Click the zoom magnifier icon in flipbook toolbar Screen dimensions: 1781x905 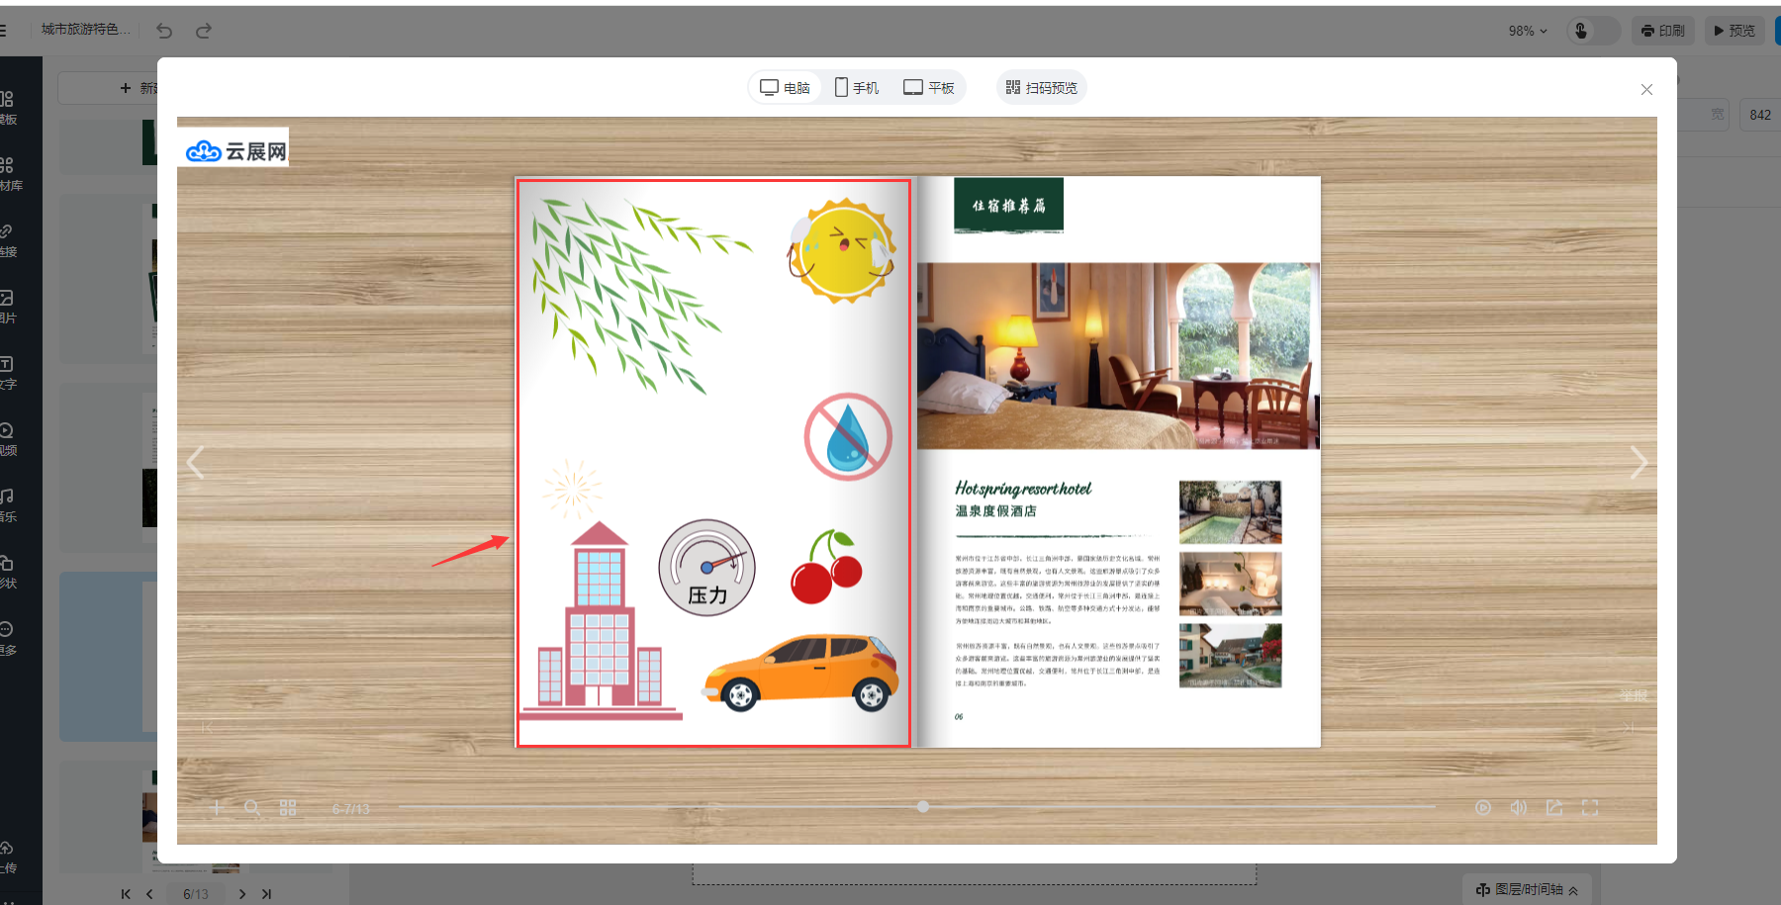[x=252, y=808]
